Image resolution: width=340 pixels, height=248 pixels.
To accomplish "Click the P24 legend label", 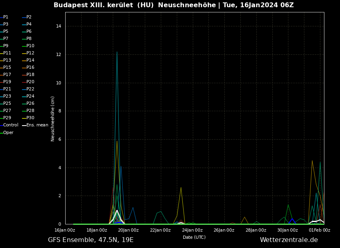I will pos(30,96).
